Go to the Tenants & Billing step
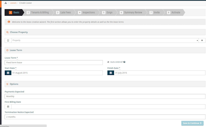 [x=38, y=12]
